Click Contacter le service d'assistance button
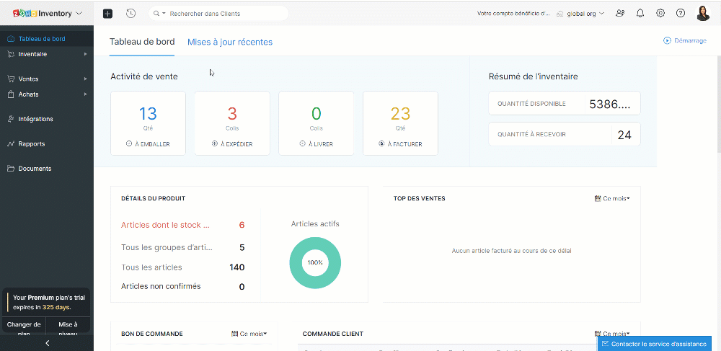This screenshot has height=351, width=721. click(x=655, y=344)
